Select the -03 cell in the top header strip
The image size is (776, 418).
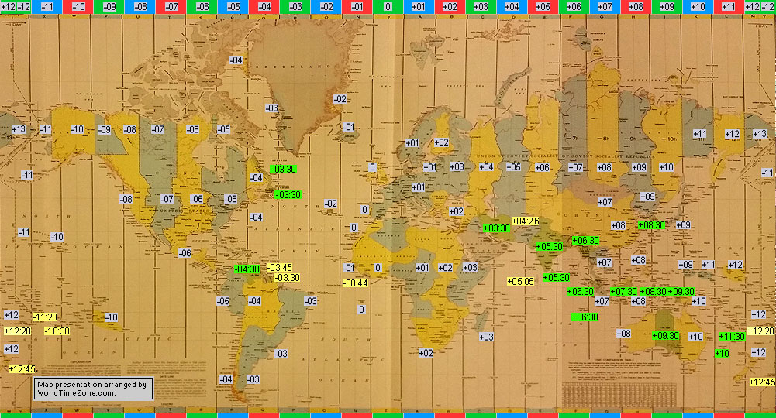tap(295, 6)
